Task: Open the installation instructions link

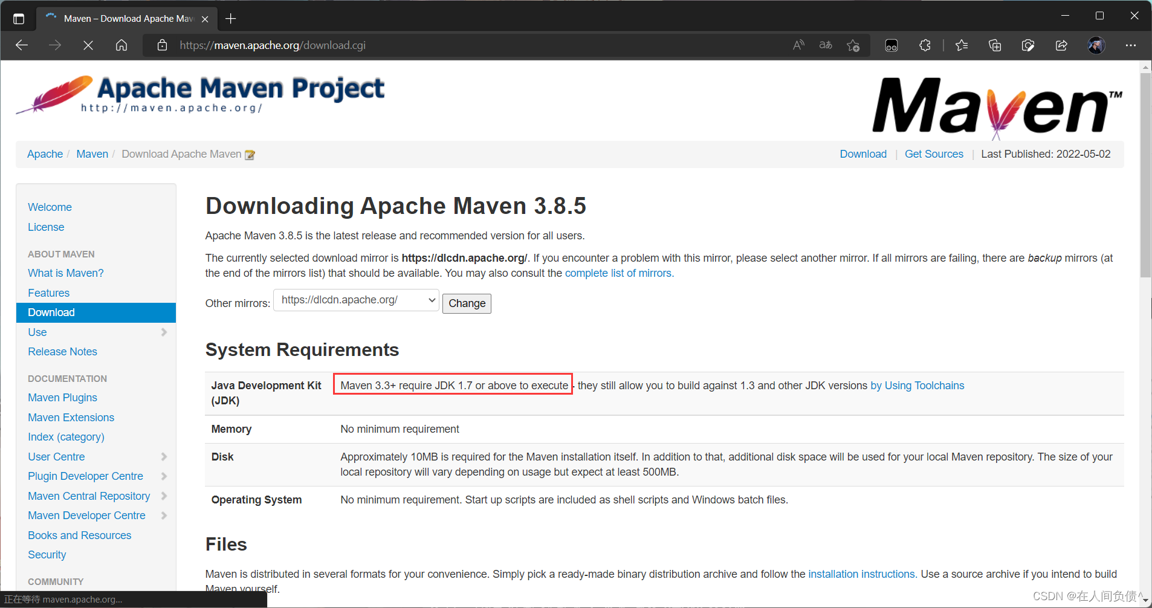Action: [862, 574]
